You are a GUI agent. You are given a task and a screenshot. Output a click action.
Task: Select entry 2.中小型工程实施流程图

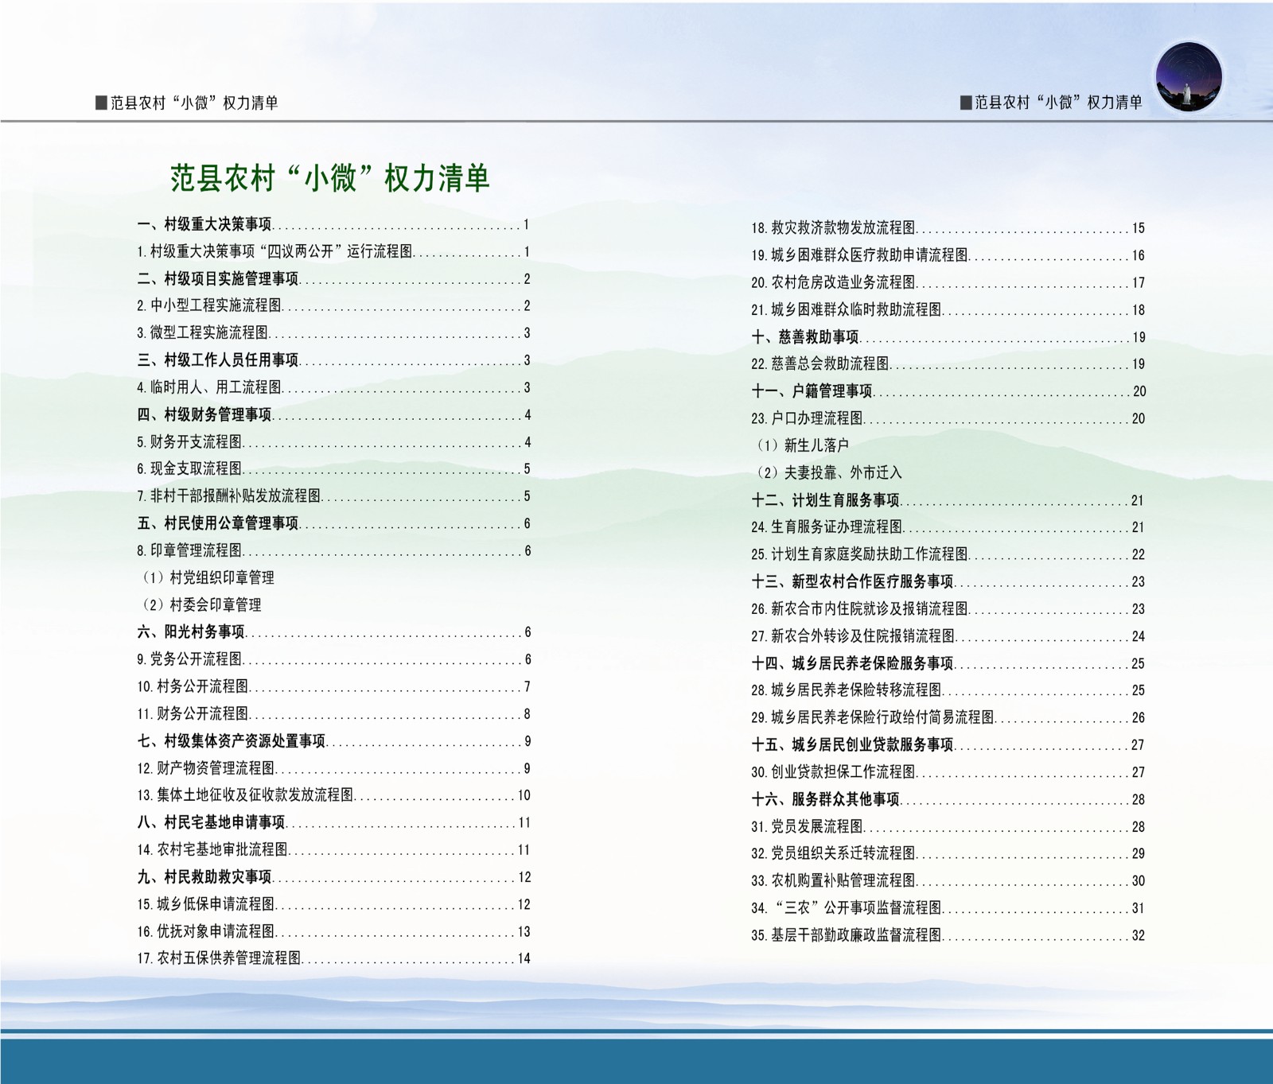pyautogui.click(x=333, y=306)
